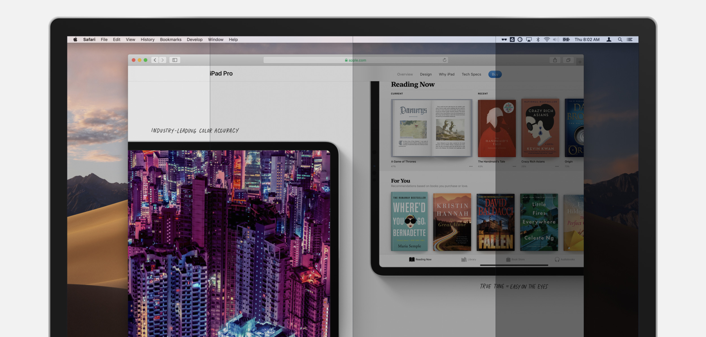
Task: Open the Overview tab
Action: coord(405,74)
